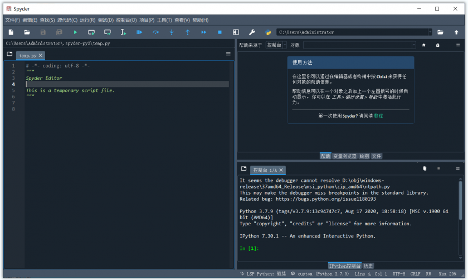Screen dimensions: 468x280
Task: Click the In [1]: console prompt
Action: pos(249,248)
